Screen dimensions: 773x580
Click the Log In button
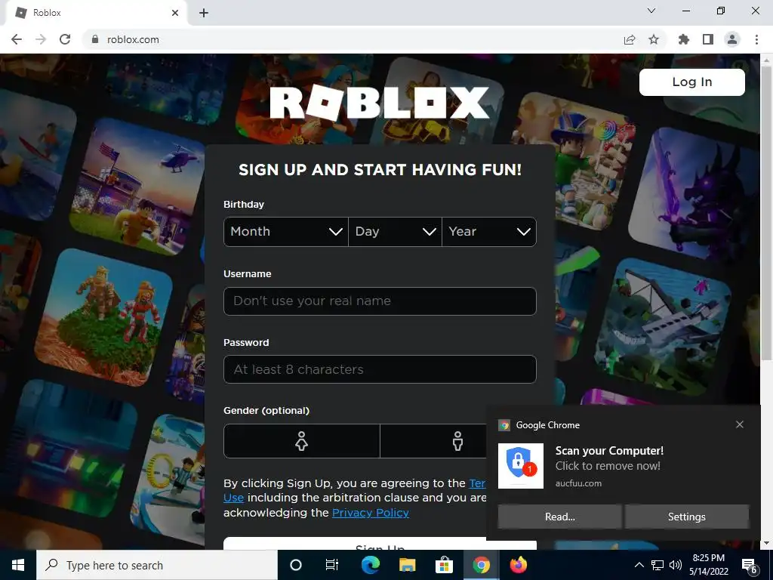click(692, 82)
